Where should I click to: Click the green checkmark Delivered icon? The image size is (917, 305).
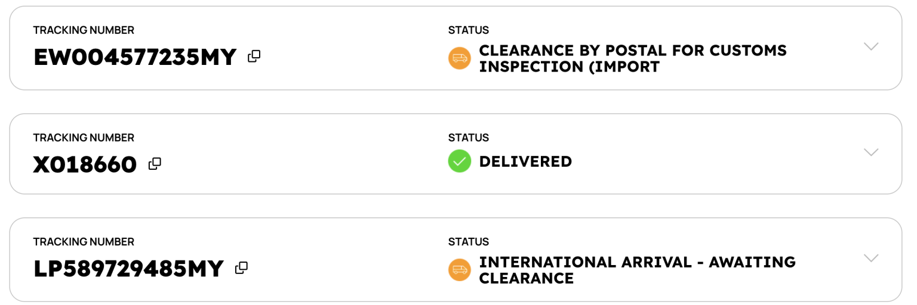tap(460, 161)
